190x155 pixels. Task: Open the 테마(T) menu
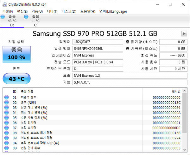(x=52, y=11)
